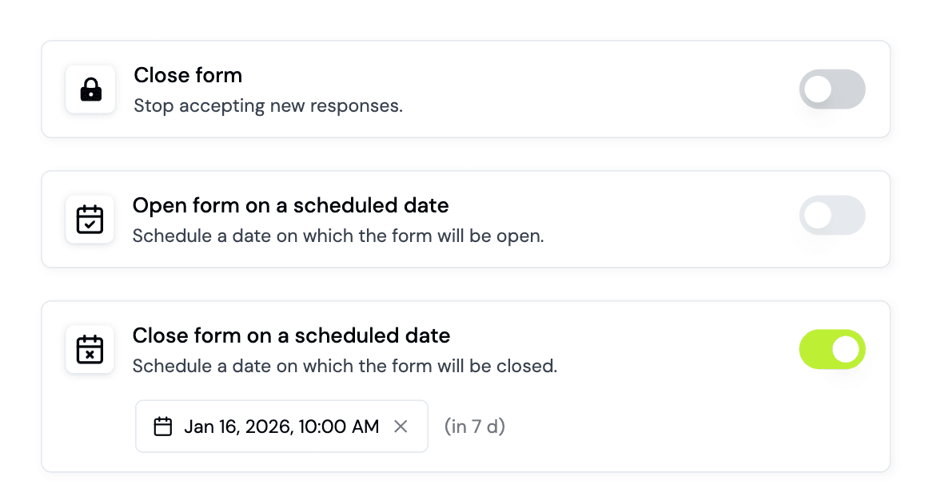Image resolution: width=933 pixels, height=492 pixels.
Task: Clear the scheduled date with the X icon
Action: coord(401,427)
